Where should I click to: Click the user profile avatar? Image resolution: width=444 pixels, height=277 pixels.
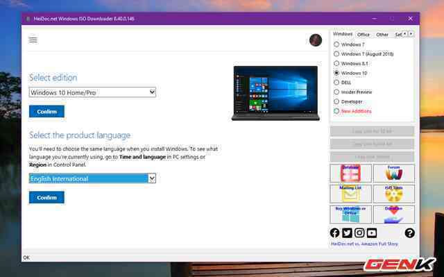(x=316, y=40)
